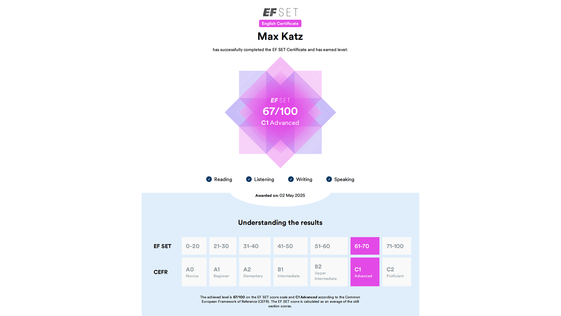
Task: Click the white EF SET badge logo
Action: click(x=280, y=100)
